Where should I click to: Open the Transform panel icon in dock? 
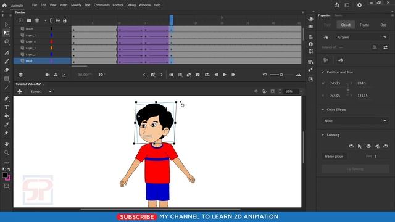pyautogui.click(x=310, y=51)
